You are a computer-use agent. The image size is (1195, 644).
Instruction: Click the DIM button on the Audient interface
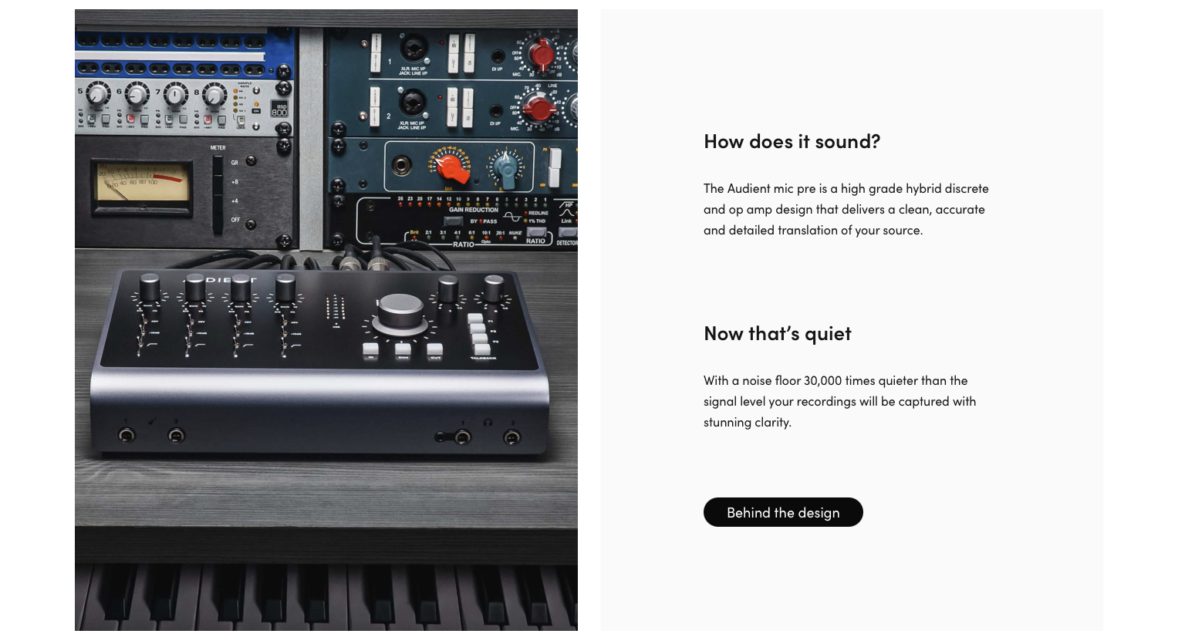point(403,350)
